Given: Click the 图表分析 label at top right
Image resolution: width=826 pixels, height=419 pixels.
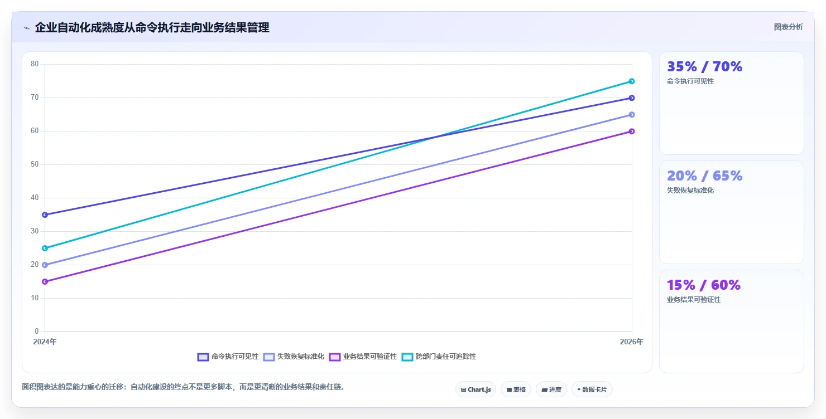Looking at the screenshot, I should (788, 27).
